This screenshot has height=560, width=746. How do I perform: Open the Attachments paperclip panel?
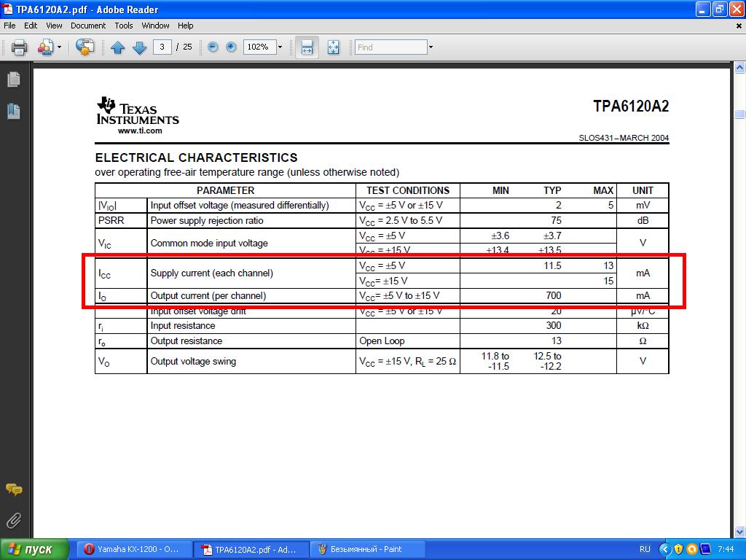[x=14, y=520]
